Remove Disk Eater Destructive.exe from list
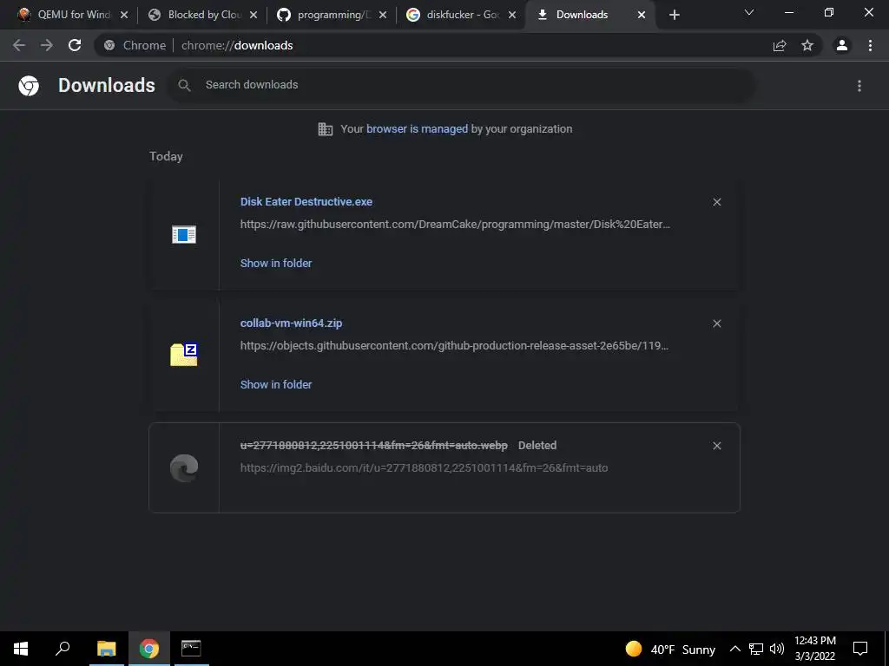The height and width of the screenshot is (666, 889). [x=716, y=202]
